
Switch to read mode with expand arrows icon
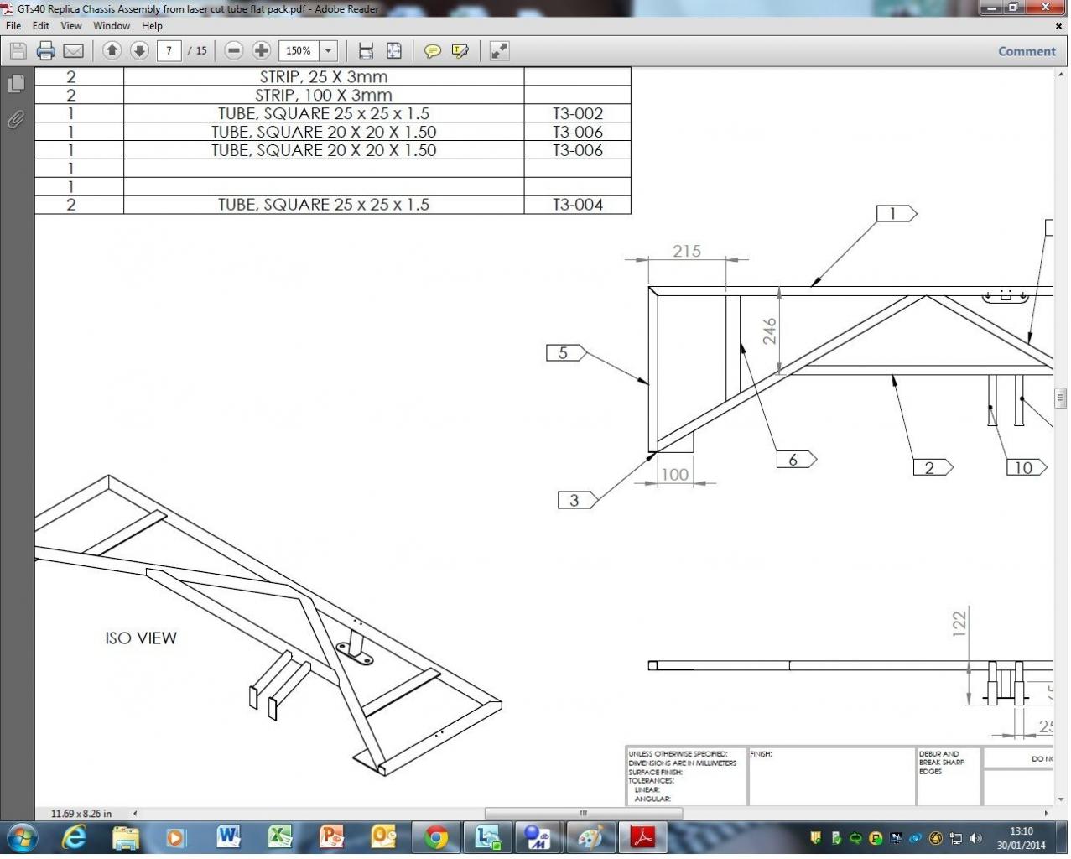click(499, 51)
